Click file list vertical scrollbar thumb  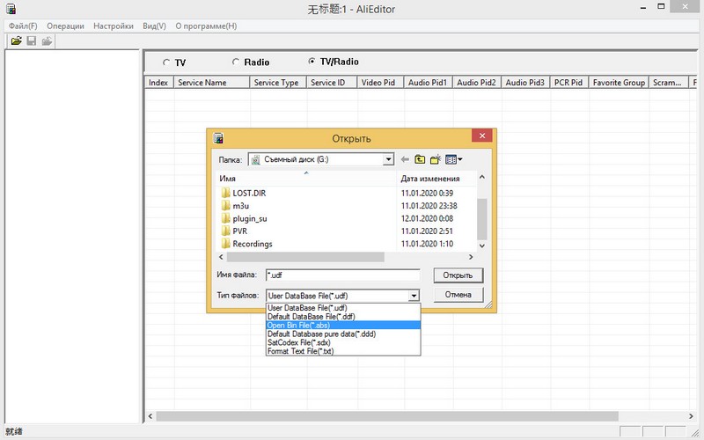click(x=481, y=219)
